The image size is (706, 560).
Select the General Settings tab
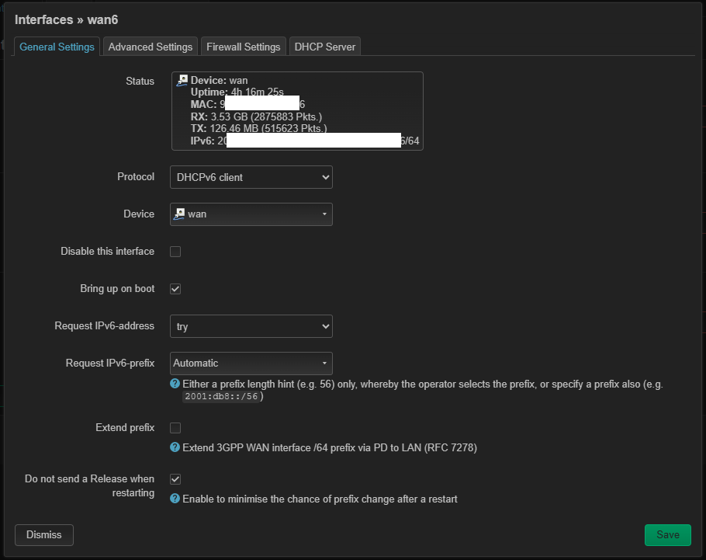[x=57, y=47]
